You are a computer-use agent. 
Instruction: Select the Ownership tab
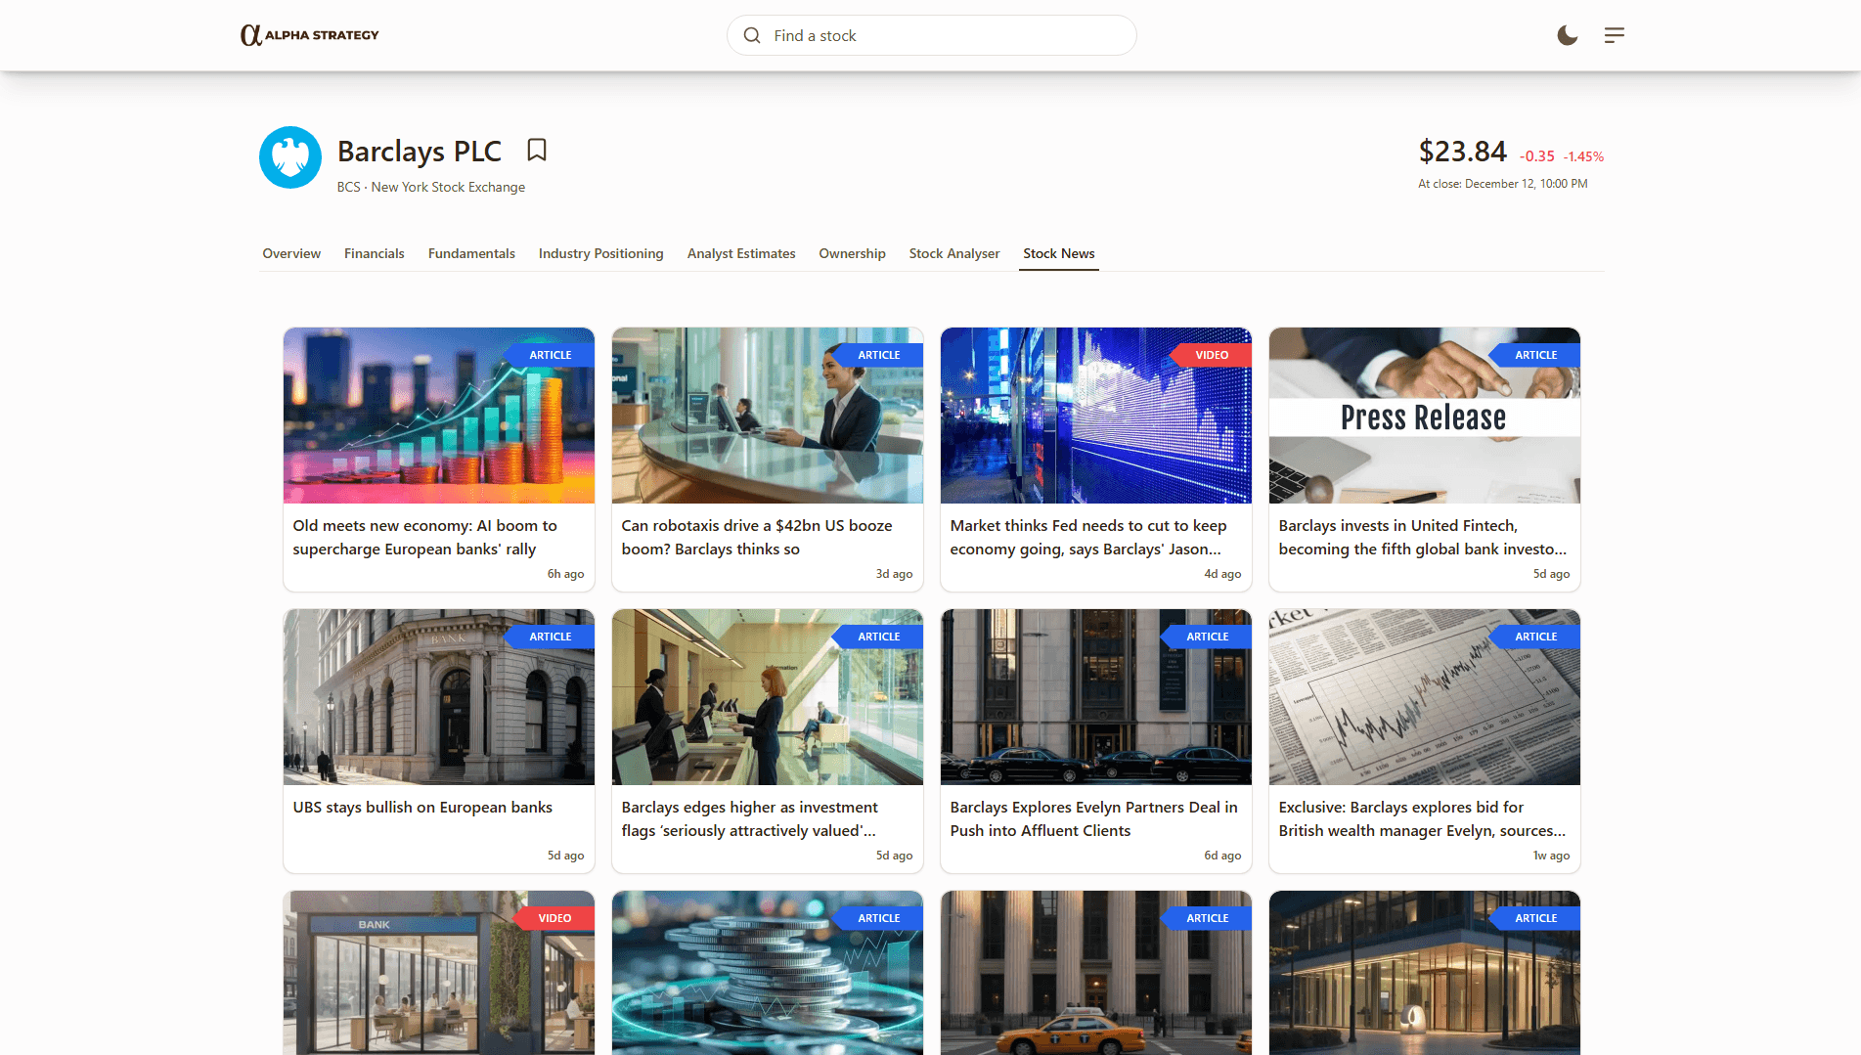point(851,253)
